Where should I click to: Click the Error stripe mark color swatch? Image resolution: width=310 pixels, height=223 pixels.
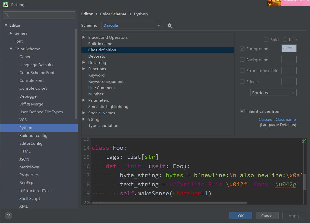coord(289,70)
